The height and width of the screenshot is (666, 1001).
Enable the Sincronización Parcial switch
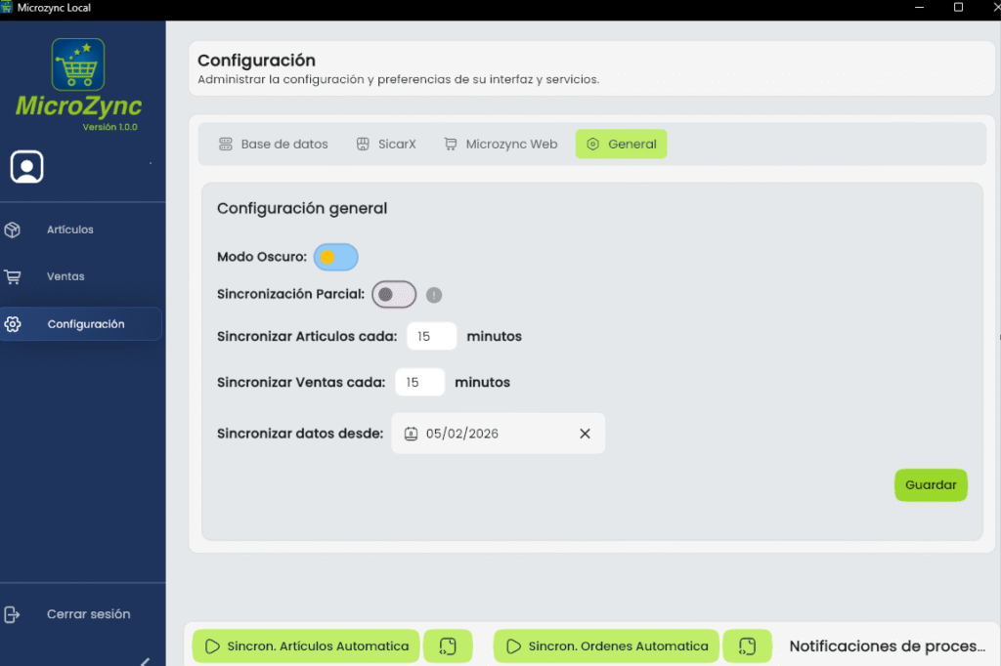394,294
